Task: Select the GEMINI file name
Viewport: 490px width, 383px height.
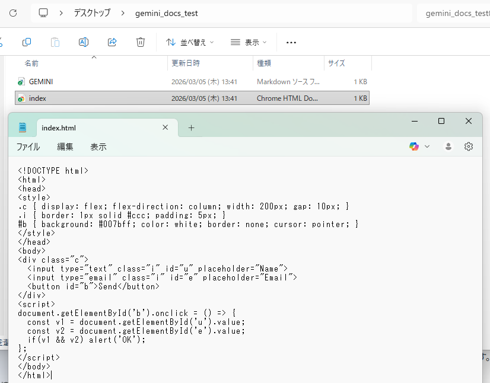Action: coord(41,82)
